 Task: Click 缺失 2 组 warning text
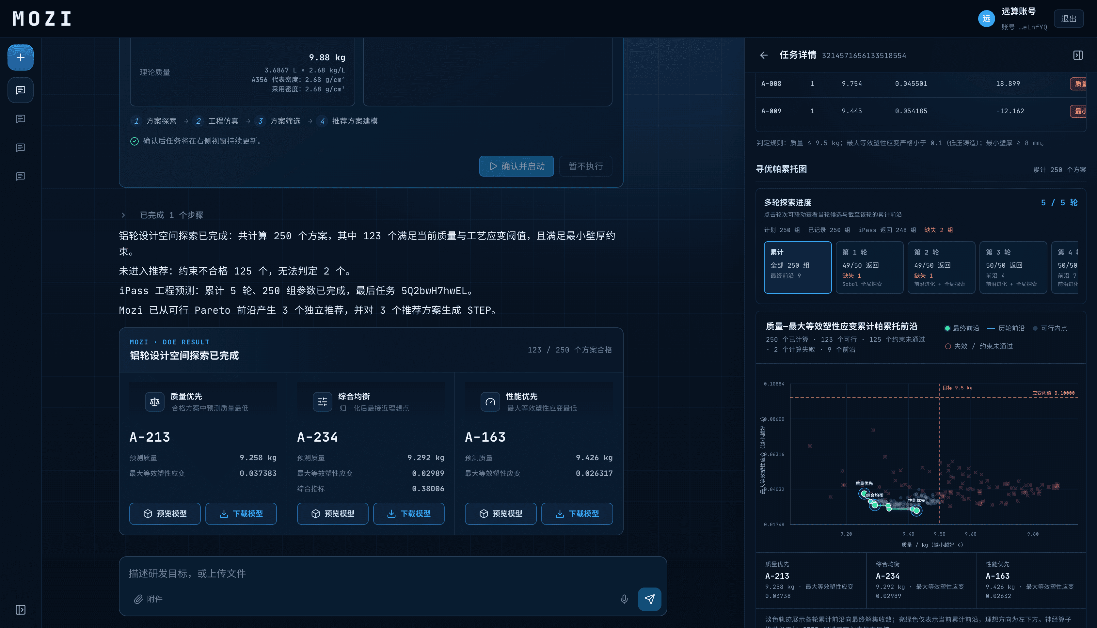click(939, 230)
